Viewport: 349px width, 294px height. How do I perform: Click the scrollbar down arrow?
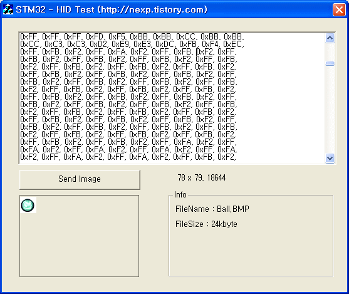(330, 159)
